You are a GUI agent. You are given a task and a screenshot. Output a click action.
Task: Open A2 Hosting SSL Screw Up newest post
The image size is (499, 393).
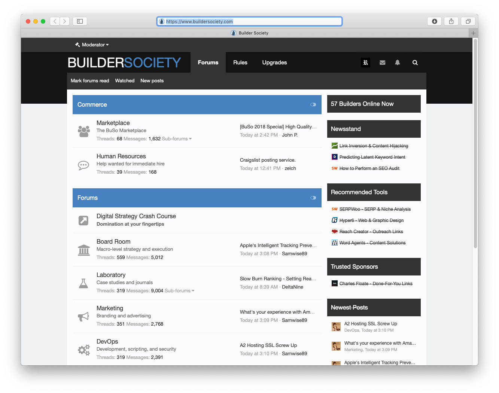click(x=371, y=324)
